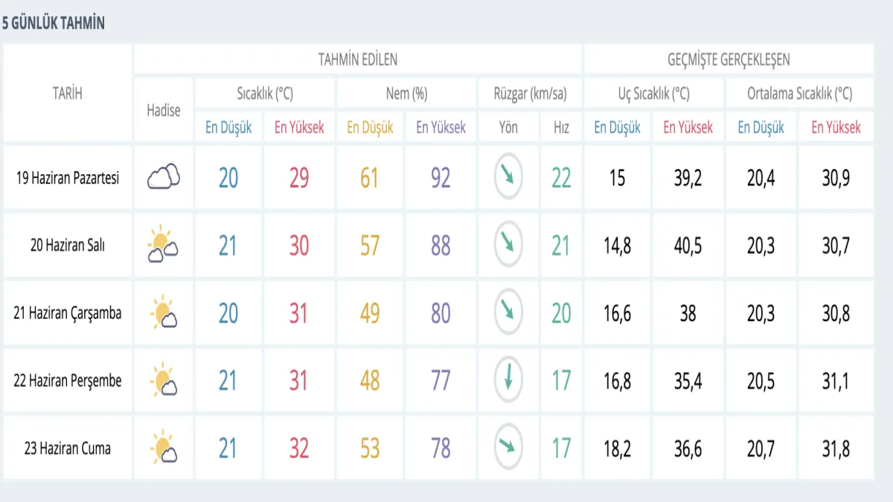Select the Nem (%) column header
The height and width of the screenshot is (502, 893).
(406, 94)
